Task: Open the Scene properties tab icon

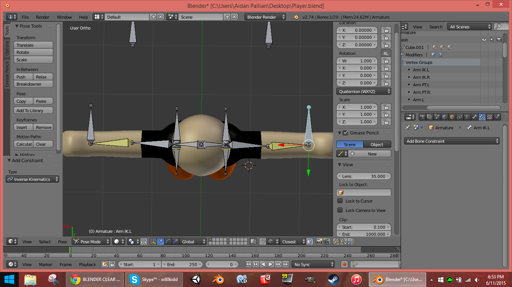Action: (x=437, y=117)
